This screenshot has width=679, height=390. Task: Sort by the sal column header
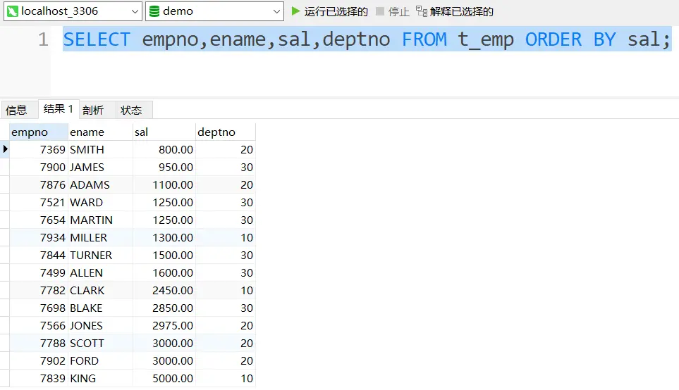pyautogui.click(x=164, y=132)
